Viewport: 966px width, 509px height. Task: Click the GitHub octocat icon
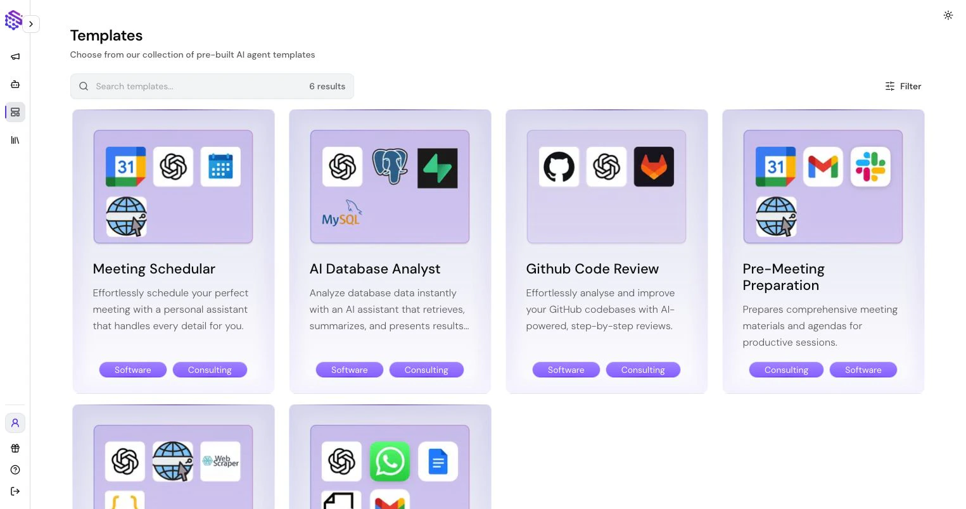[x=559, y=167]
